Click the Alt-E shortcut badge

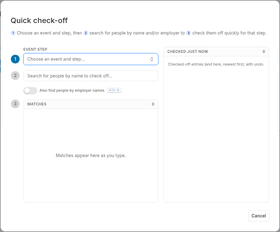point(114,90)
